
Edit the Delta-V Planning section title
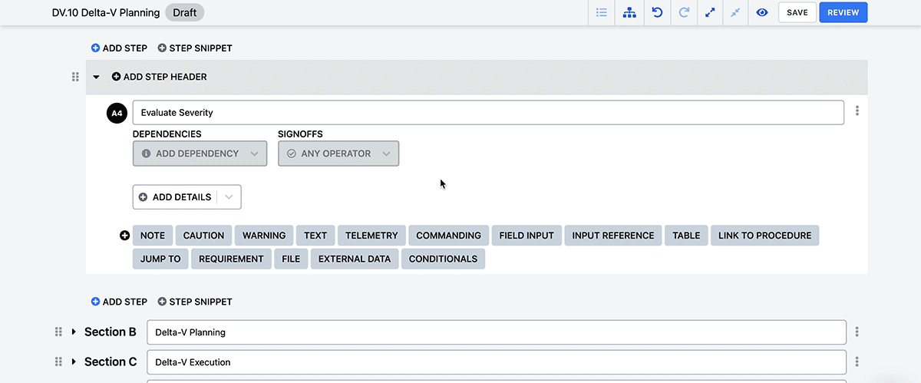click(x=497, y=332)
